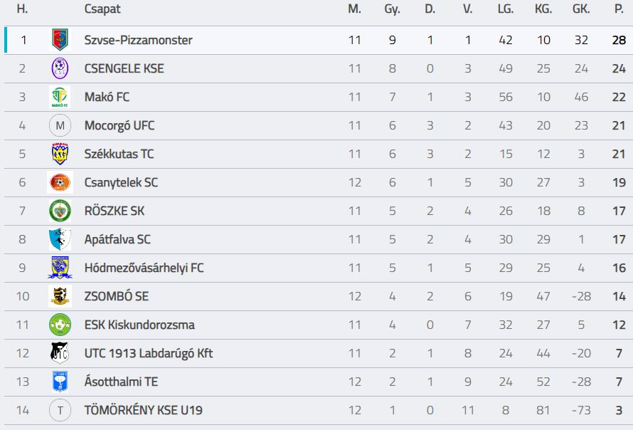Click the UTC 1913 black-white shield
This screenshot has height=430, width=633.
(x=60, y=353)
